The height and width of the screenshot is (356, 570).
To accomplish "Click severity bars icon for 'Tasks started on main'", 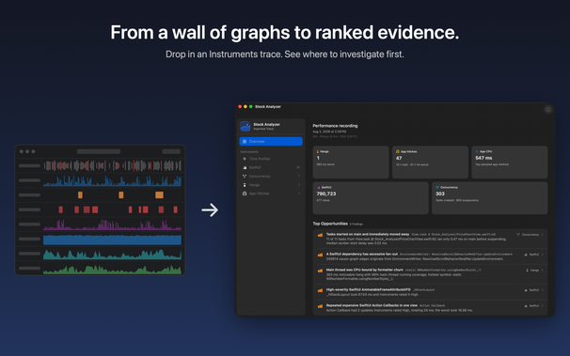I will [x=320, y=235].
